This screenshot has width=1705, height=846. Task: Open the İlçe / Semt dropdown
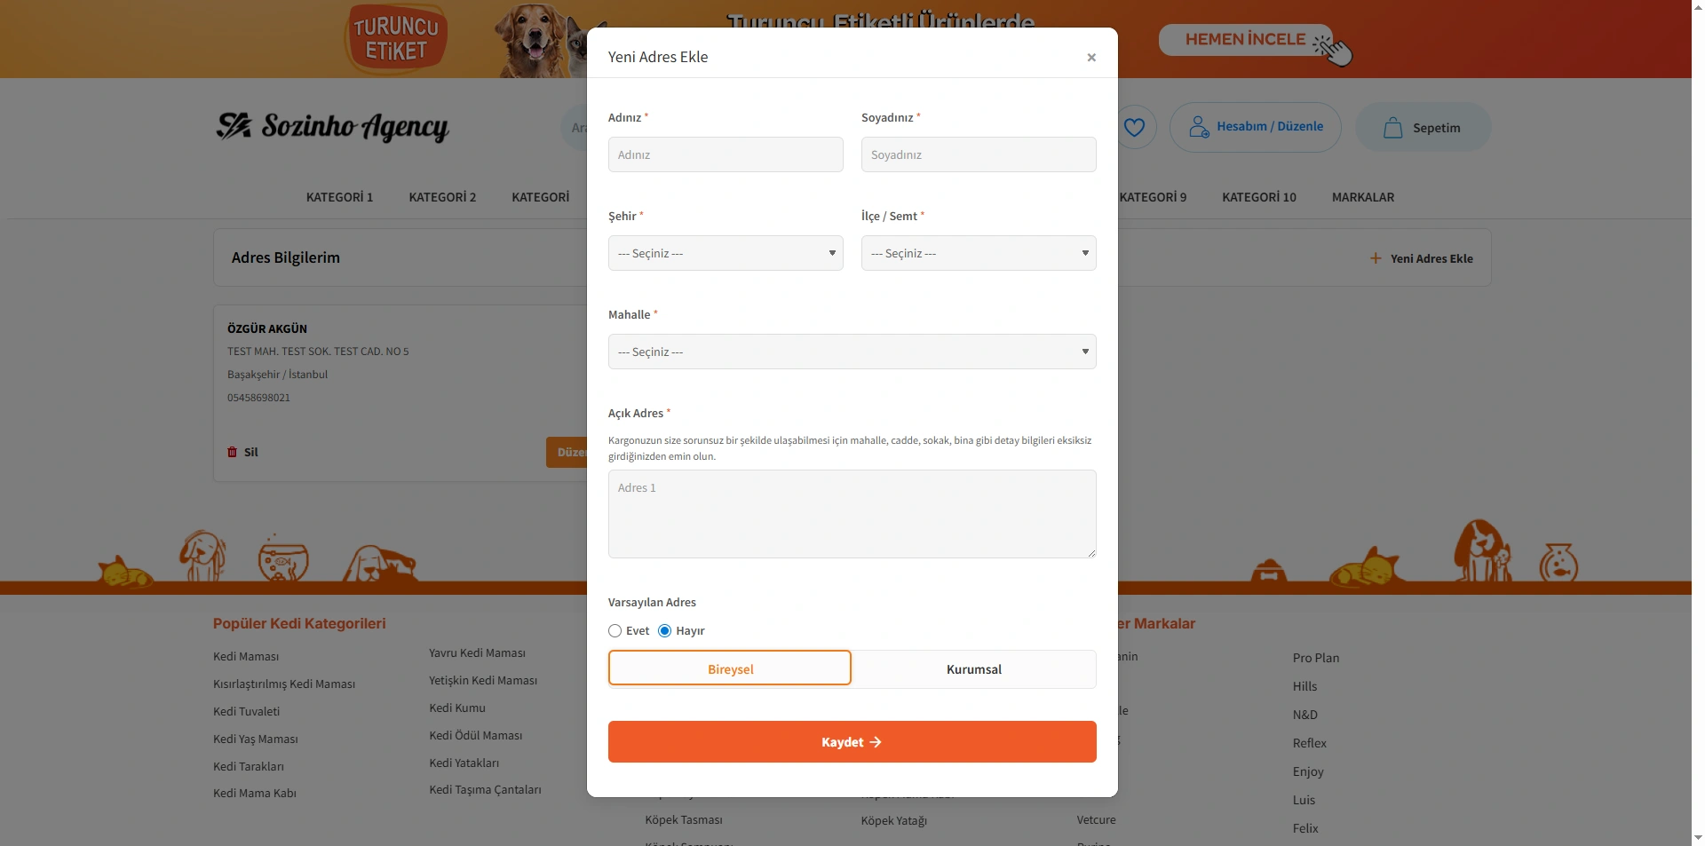(978, 253)
